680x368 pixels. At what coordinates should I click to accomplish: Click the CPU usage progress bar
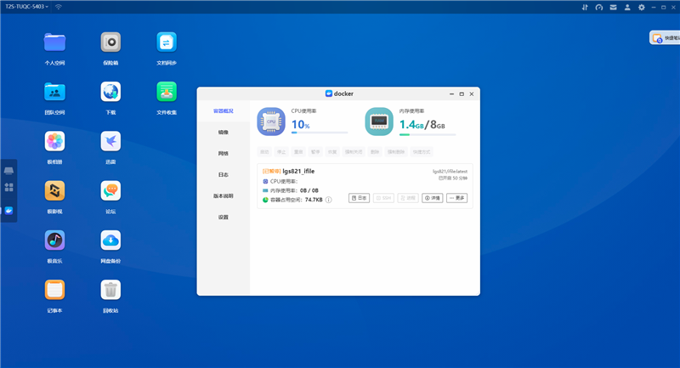(x=320, y=133)
